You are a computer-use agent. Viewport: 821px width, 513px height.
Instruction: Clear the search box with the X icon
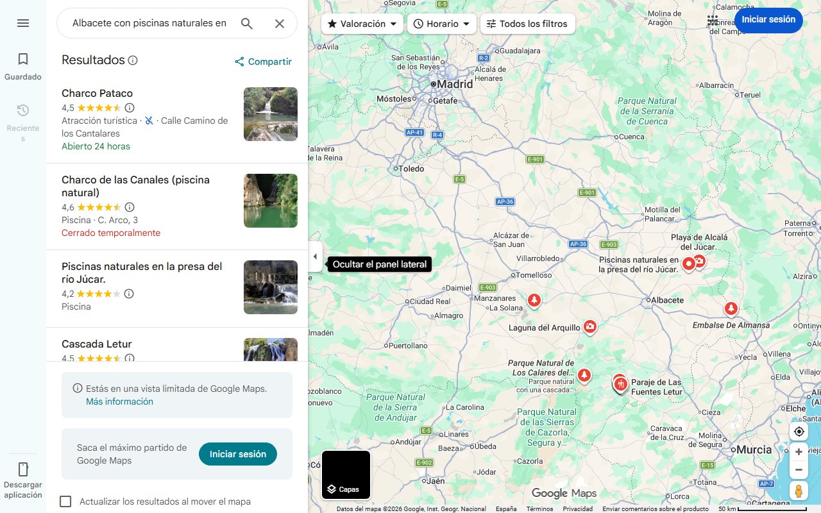click(280, 23)
